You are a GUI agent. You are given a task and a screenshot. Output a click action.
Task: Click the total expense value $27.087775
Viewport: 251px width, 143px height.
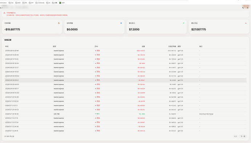coord(199,29)
